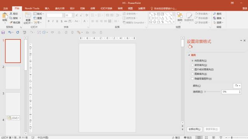This screenshot has width=248, height=139.
Task: Open the Nordri Tools tab
Action: (32, 8)
